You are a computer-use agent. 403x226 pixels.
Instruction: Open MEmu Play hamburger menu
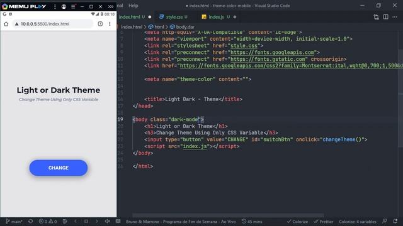click(x=73, y=7)
